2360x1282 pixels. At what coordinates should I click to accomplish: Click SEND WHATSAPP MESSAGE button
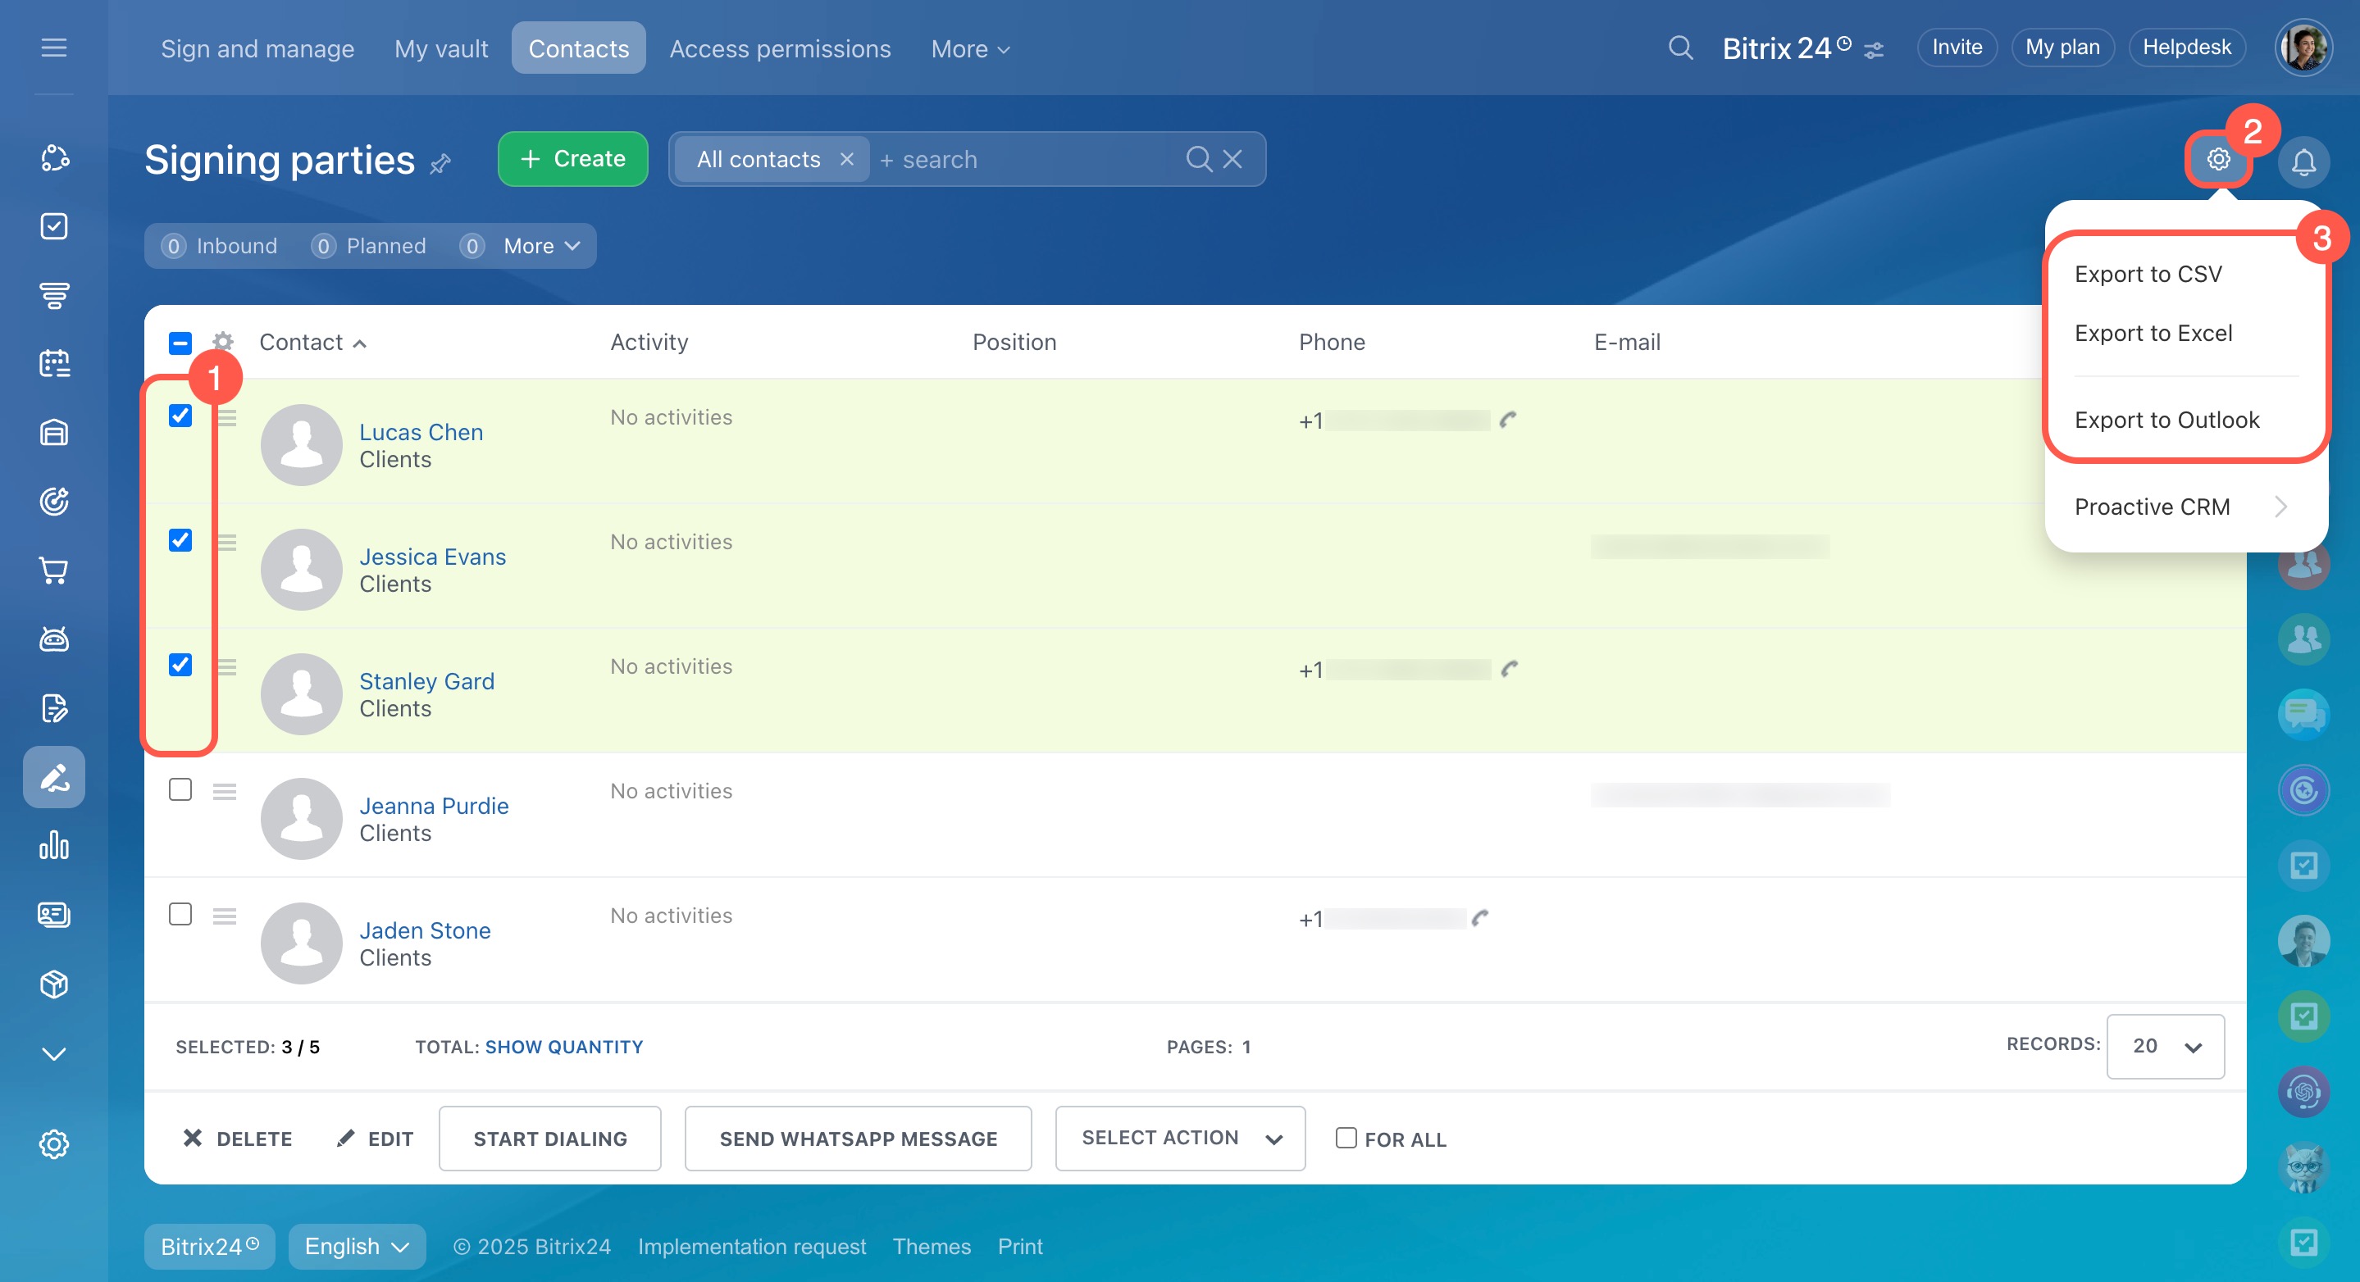[x=858, y=1139]
